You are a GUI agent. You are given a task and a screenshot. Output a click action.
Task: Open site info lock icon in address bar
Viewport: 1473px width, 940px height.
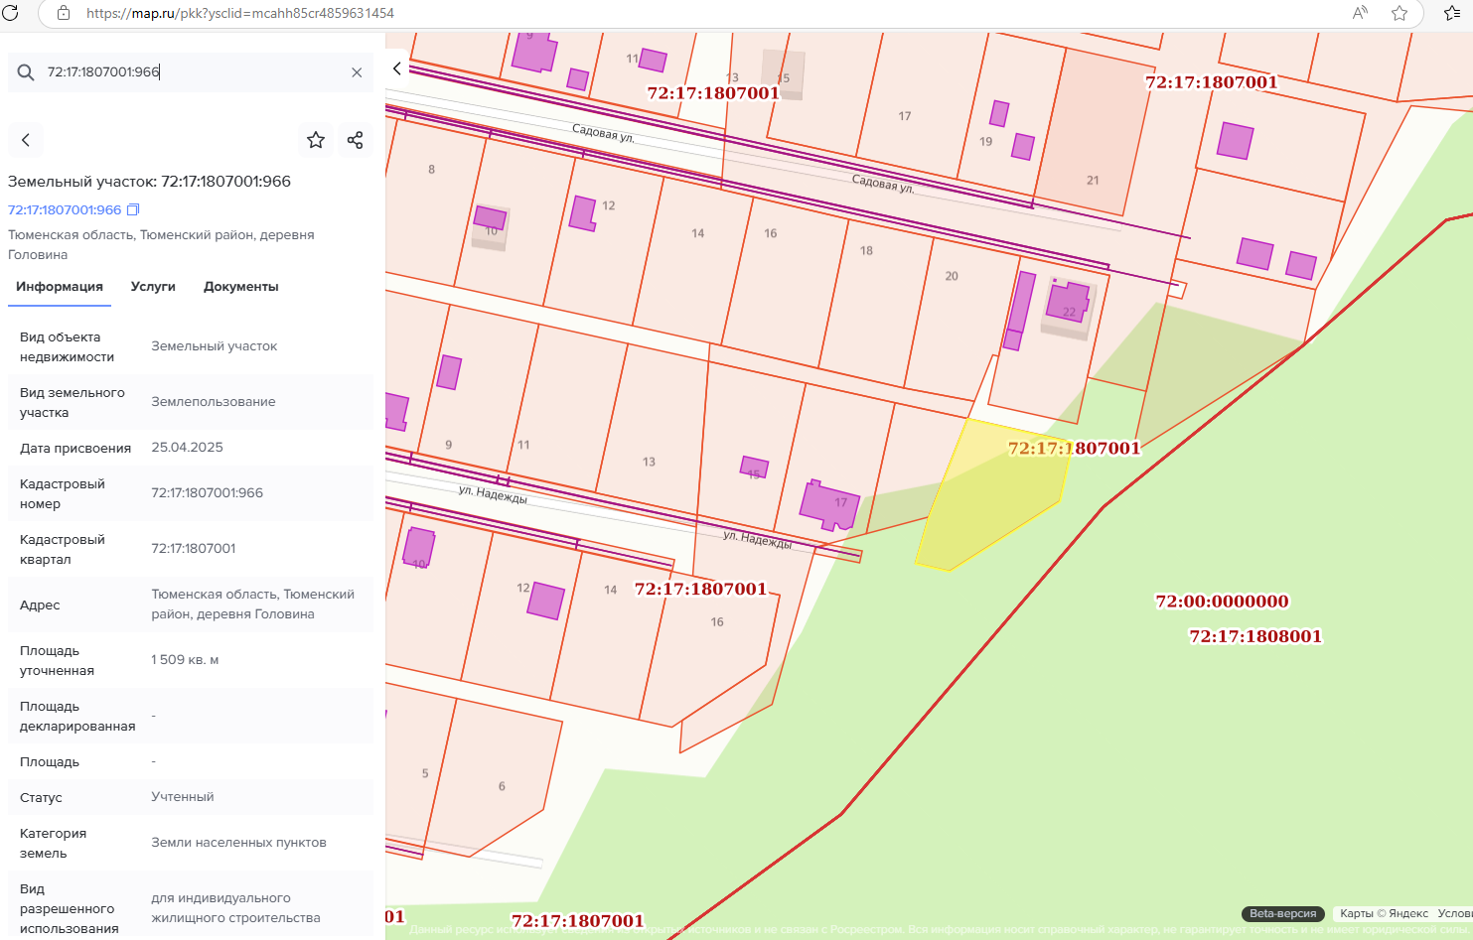point(64,13)
